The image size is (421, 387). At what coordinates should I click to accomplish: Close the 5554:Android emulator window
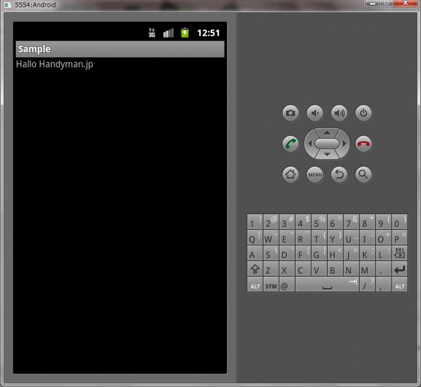405,3
